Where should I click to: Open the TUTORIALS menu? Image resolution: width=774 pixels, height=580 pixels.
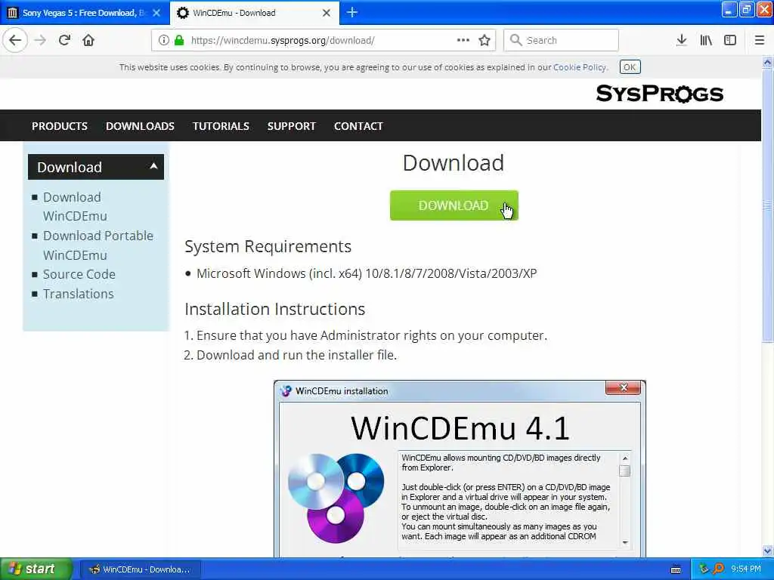221,126
